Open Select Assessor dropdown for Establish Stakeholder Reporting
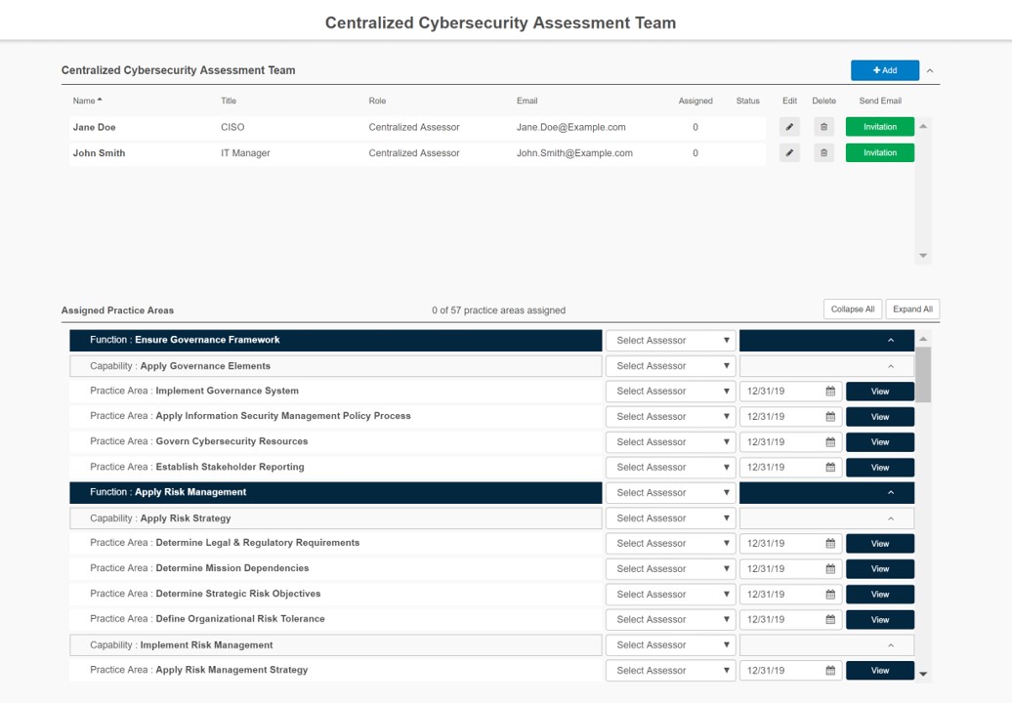Viewport: 1012px width, 703px height. tap(671, 468)
